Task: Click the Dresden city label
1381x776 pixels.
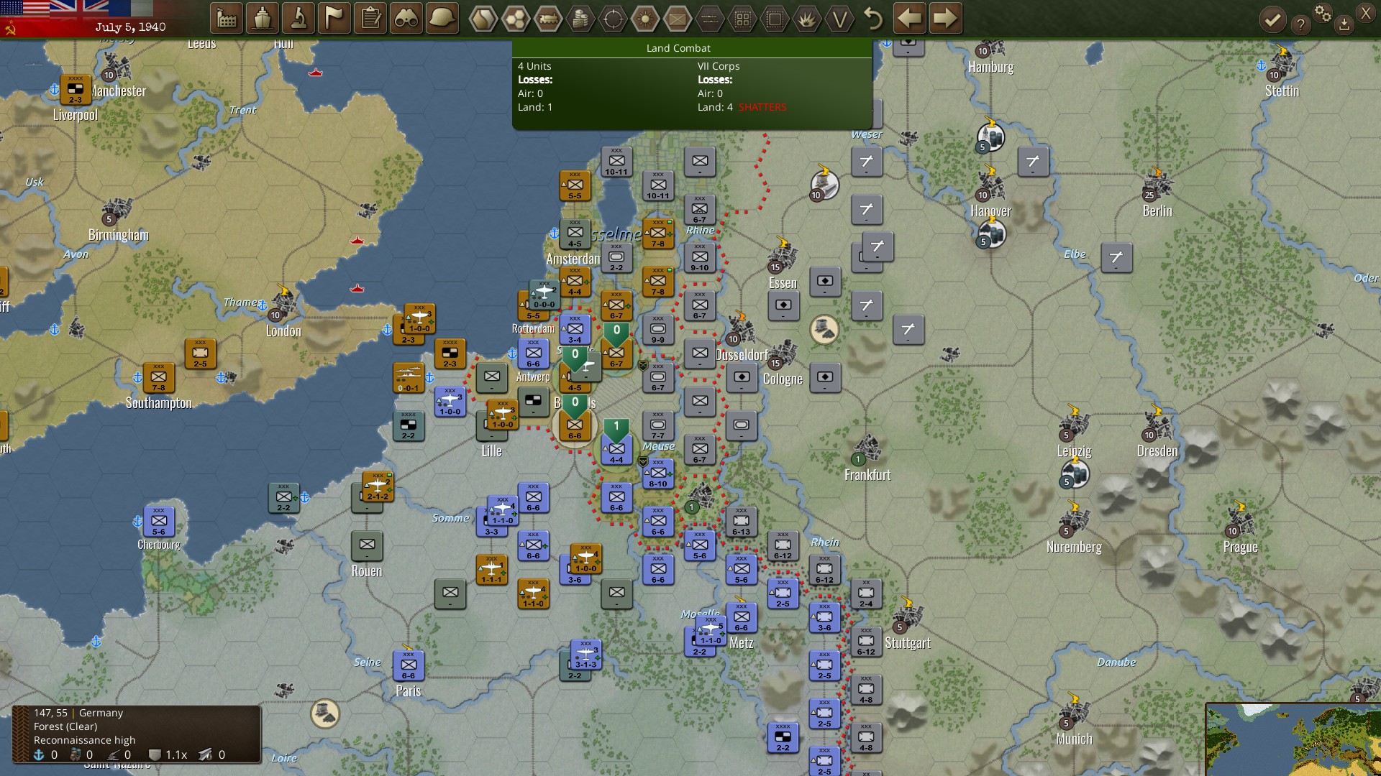Action: (x=1157, y=451)
